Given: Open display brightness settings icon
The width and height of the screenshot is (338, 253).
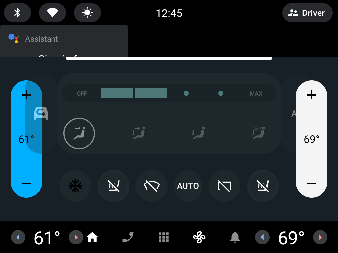Looking at the screenshot, I should coord(87,13).
